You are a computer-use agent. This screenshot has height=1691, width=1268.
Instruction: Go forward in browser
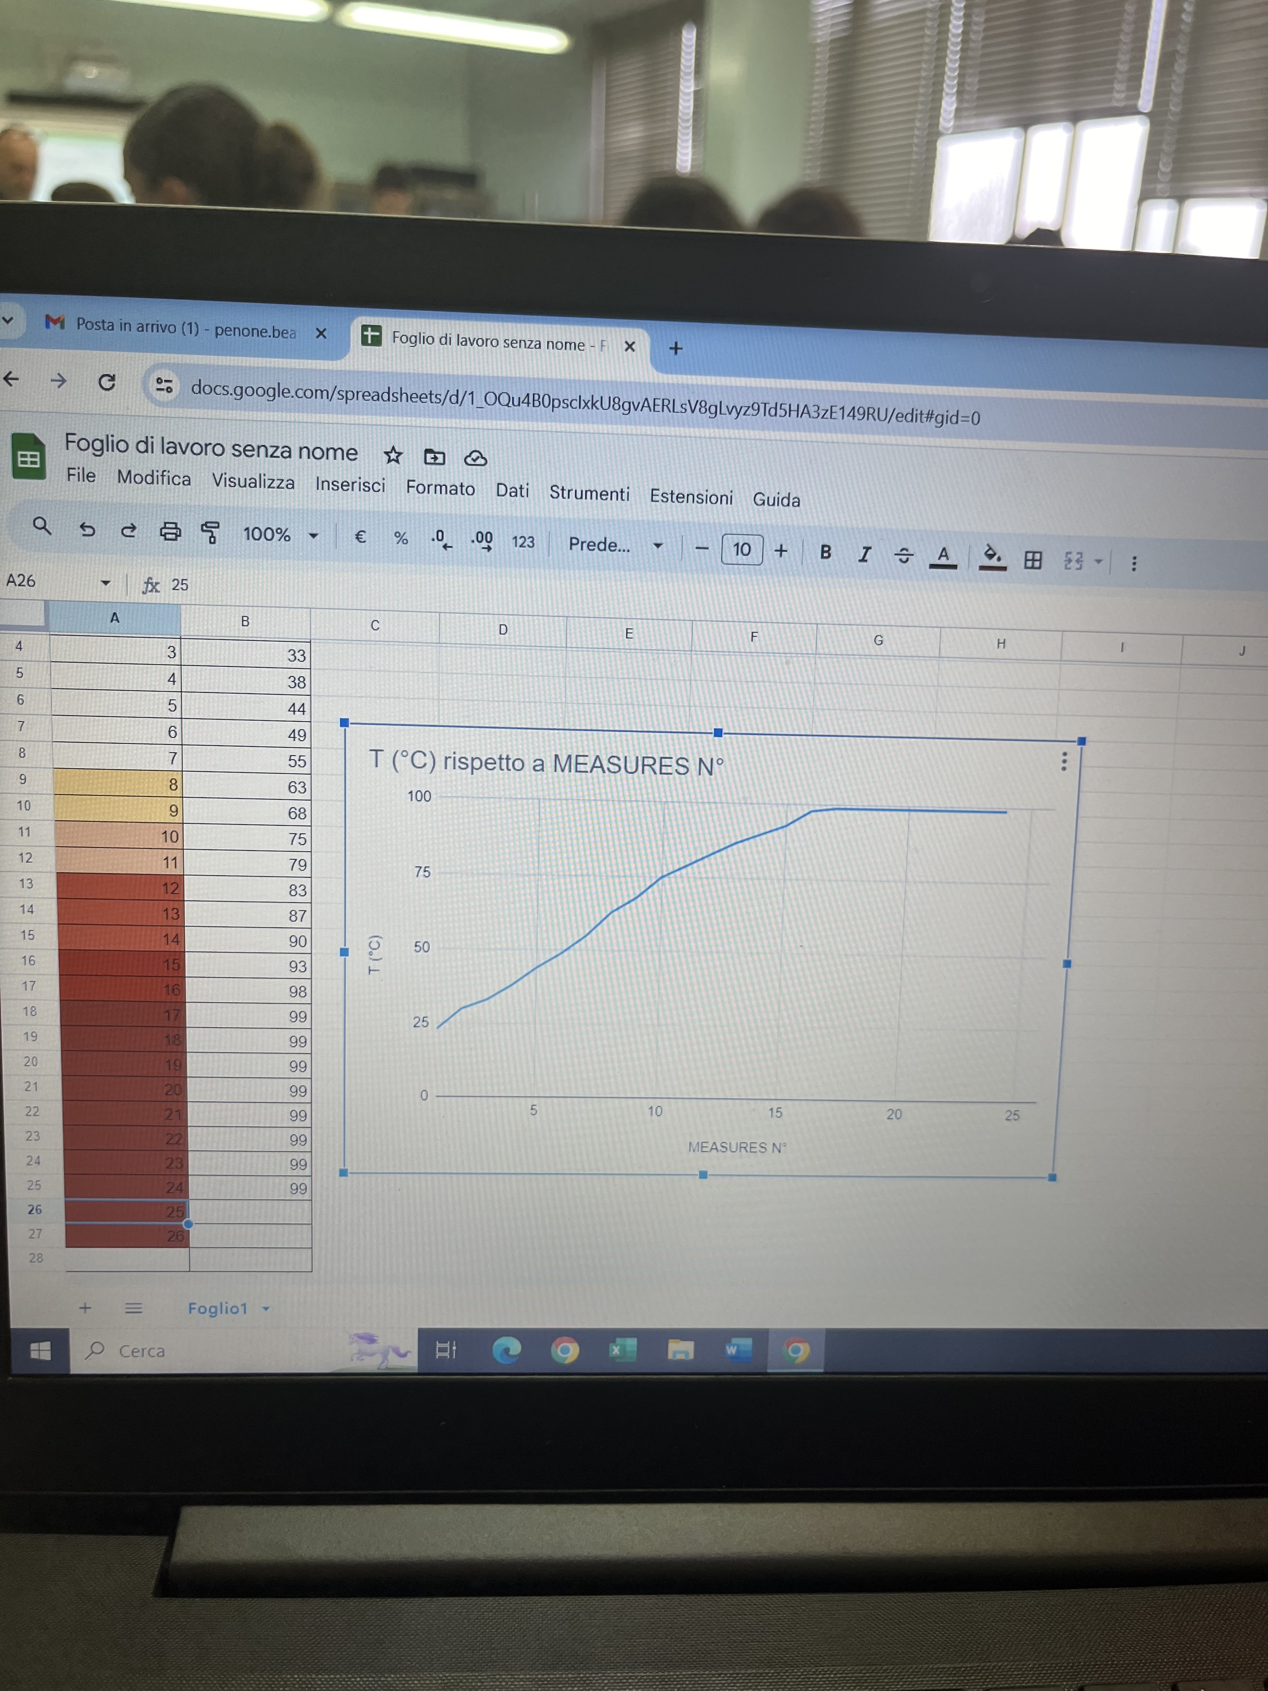click(58, 380)
